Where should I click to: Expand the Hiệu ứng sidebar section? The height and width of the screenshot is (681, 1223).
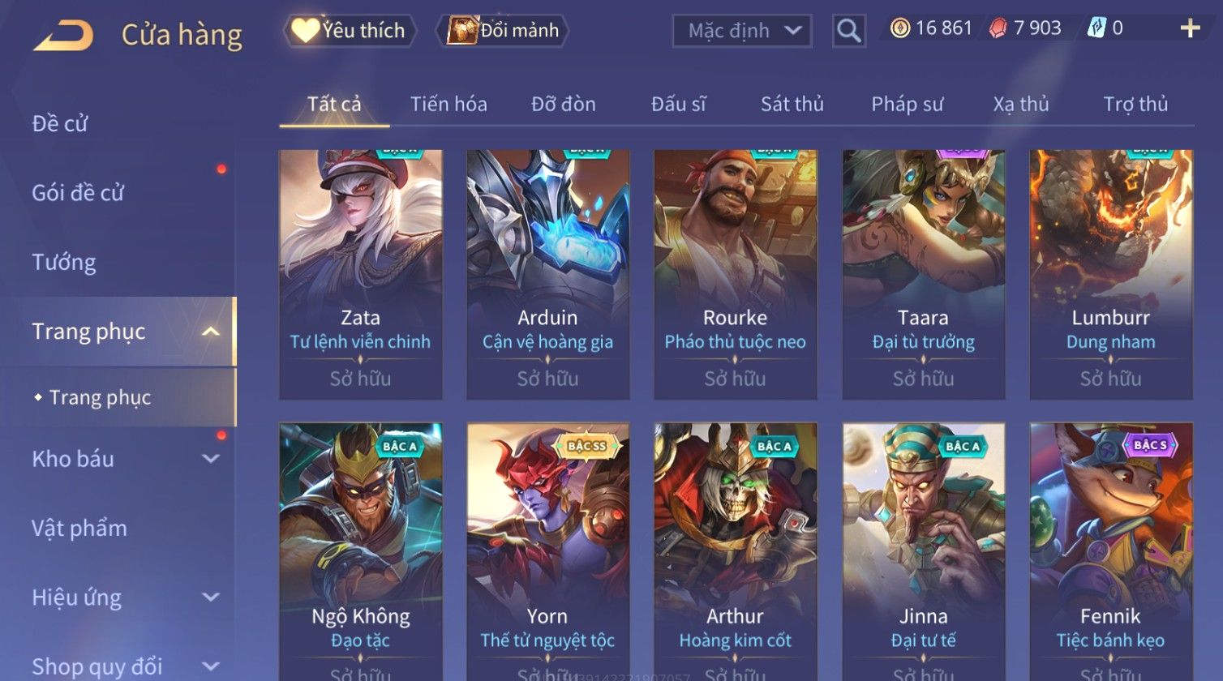click(211, 597)
